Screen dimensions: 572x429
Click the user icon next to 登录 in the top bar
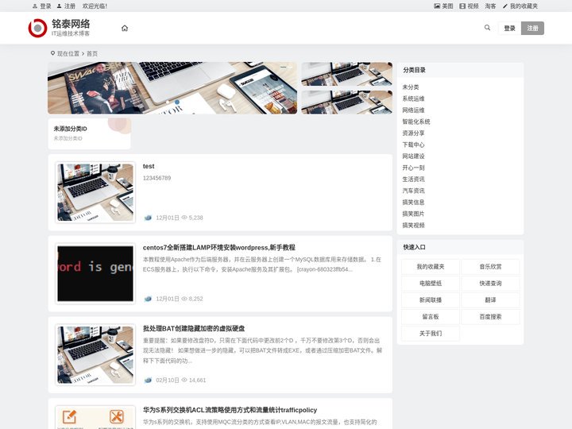coord(35,6)
